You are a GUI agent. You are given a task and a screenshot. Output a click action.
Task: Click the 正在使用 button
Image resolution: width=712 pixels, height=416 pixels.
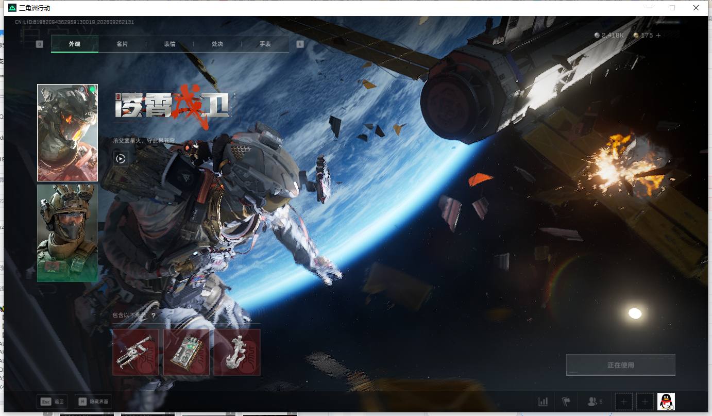pyautogui.click(x=620, y=365)
